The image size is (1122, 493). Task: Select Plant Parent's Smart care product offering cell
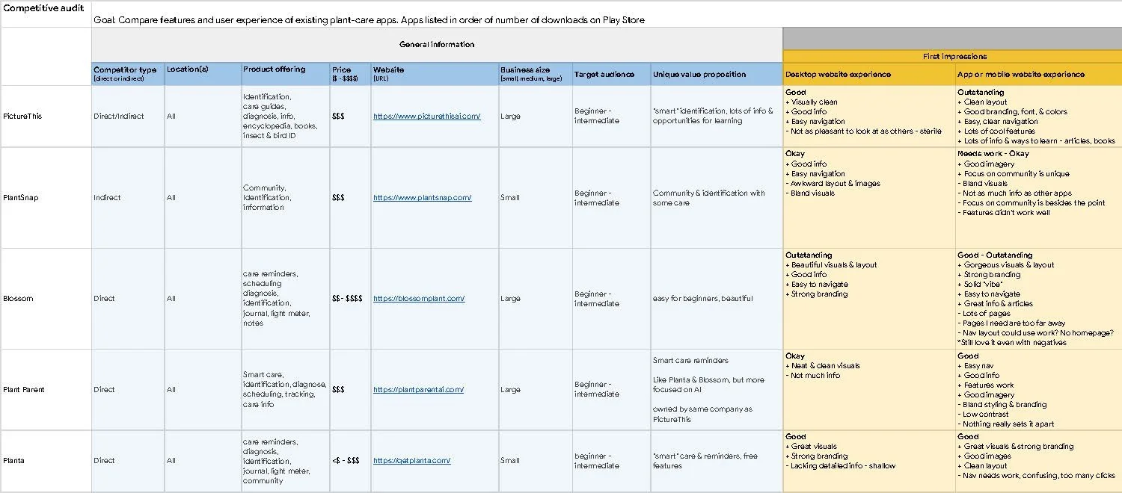coord(284,389)
